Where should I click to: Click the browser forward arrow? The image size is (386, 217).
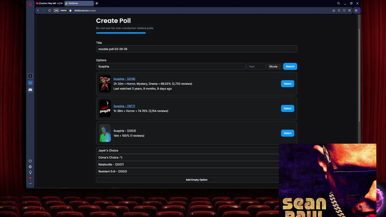[x=43, y=11]
